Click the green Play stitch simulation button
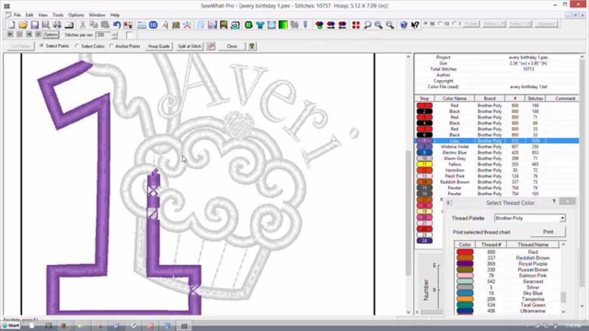The width and height of the screenshot is (589, 331). (10, 34)
